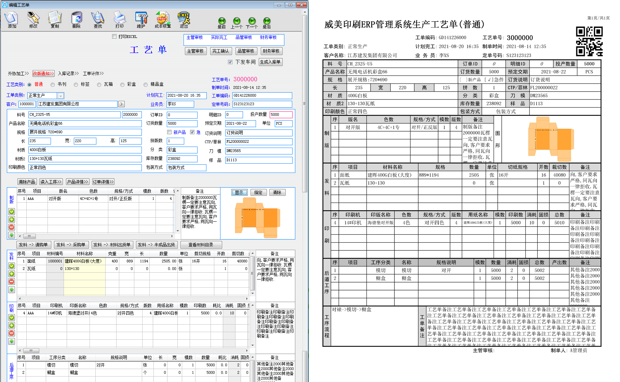Click green confirm icon in 印刷 section
This screenshot has width=620, height=382.
[x=12, y=317]
